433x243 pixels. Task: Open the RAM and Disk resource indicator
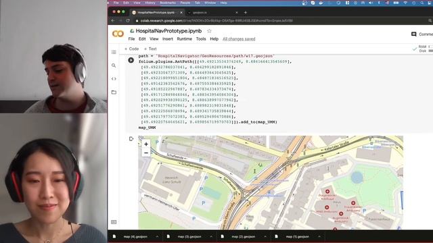coord(423,49)
